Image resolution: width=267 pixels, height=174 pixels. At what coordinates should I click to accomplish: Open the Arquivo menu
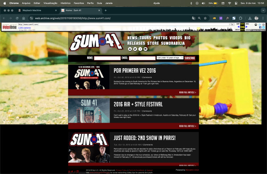[26, 3]
